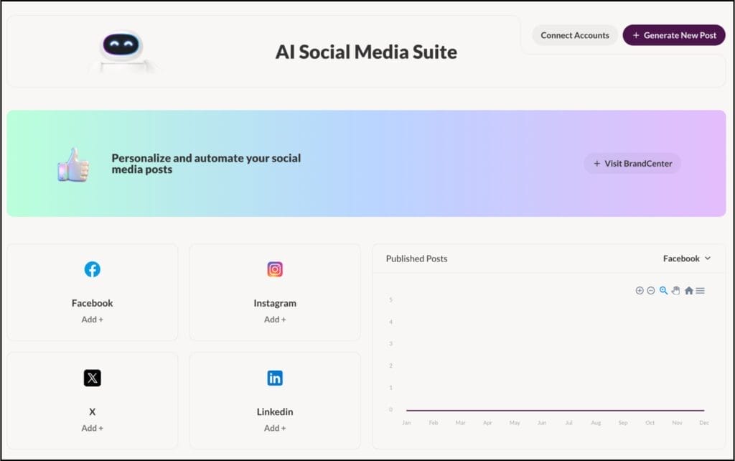Screen dimensions: 735x461
Task: Click the Dec label on chart axis
Action: point(704,423)
